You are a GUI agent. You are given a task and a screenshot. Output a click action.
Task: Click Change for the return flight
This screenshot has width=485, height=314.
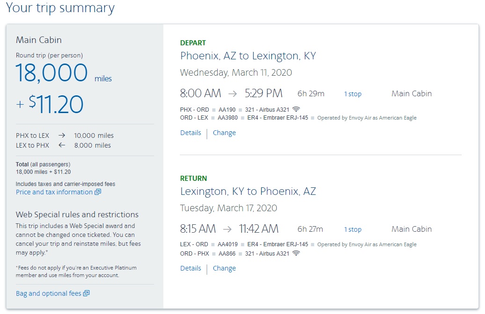pos(224,268)
